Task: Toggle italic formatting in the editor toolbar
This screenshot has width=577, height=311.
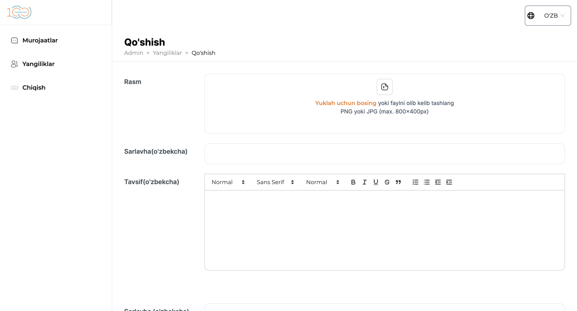Action: click(x=364, y=182)
